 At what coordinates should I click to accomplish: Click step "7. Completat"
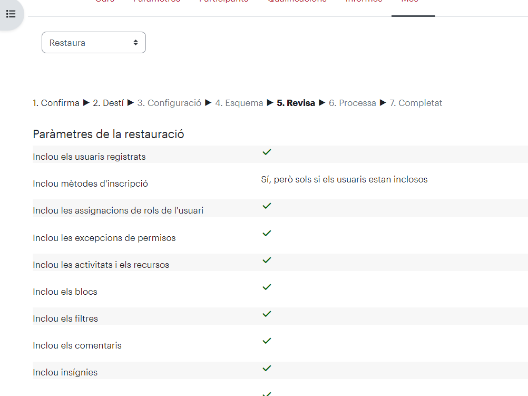[416, 103]
